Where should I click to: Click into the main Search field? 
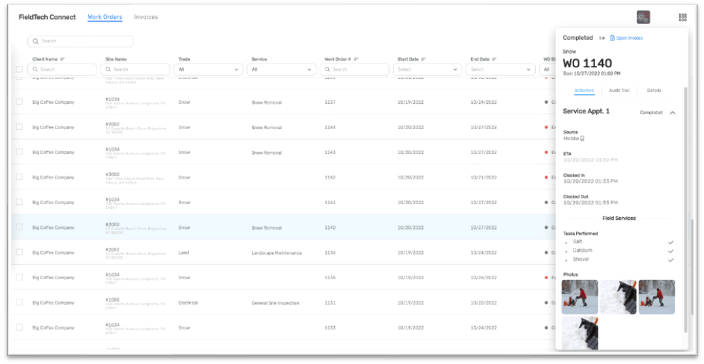pos(80,41)
